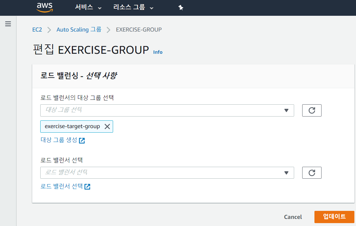Open the Info link beside the title

(x=158, y=52)
